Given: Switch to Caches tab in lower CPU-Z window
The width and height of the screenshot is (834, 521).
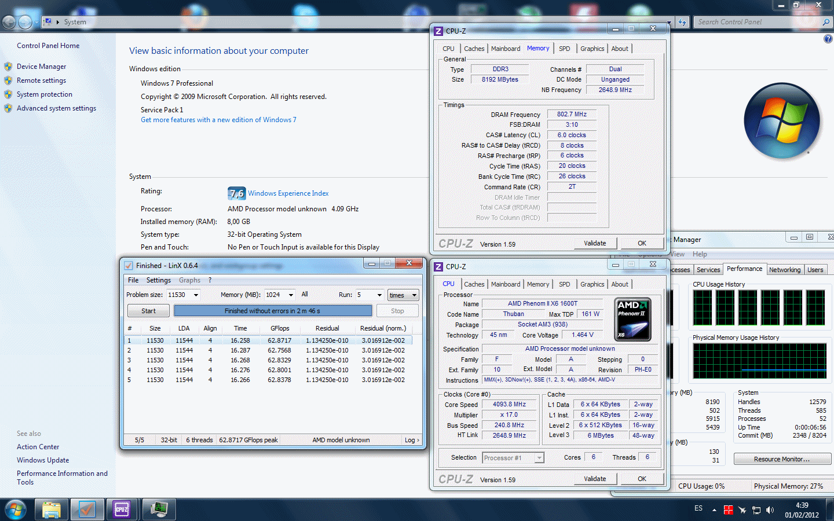Looking at the screenshot, I should (x=474, y=284).
